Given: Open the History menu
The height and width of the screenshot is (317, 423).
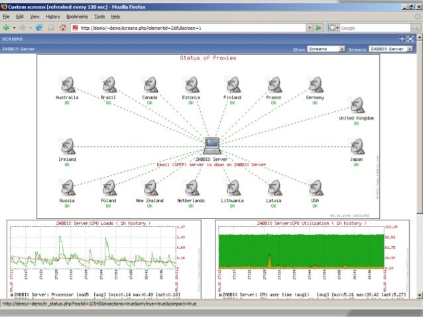Looking at the screenshot, I should point(53,17).
